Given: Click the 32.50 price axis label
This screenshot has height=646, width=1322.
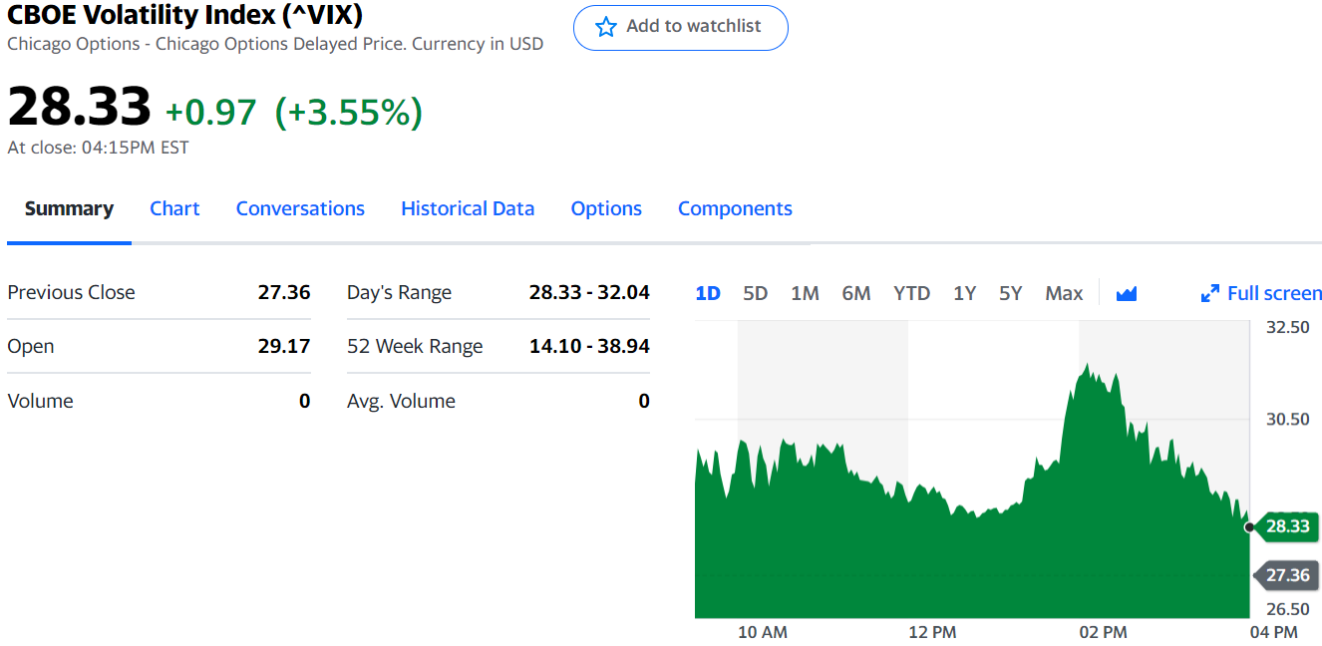Looking at the screenshot, I should (1288, 327).
